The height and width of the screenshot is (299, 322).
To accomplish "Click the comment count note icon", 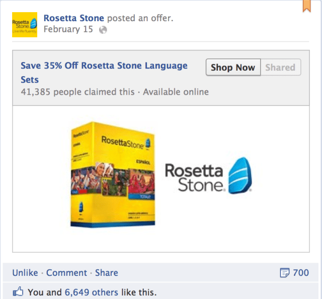I will (284, 273).
